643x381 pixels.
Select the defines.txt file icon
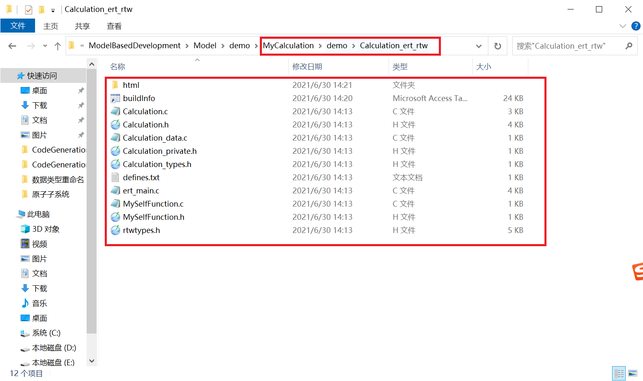point(115,177)
